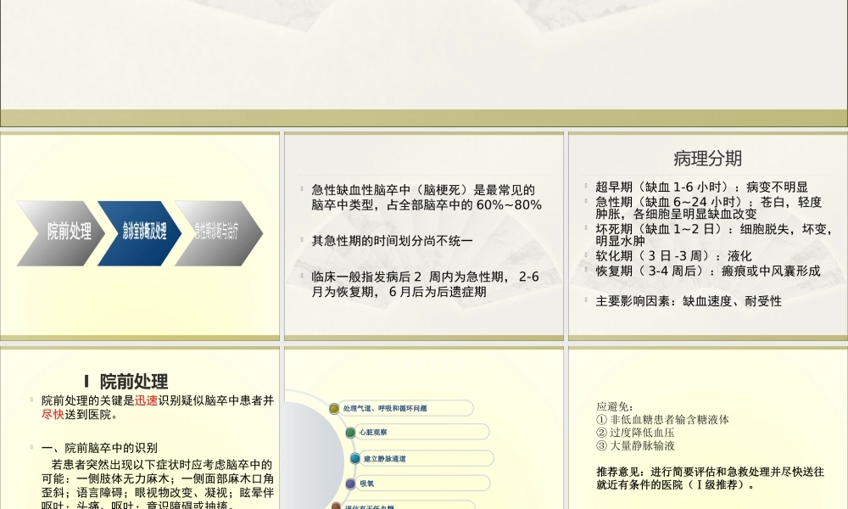Image resolution: width=848 pixels, height=509 pixels.
Task: Select the yellow bullet icon beside 处理气道、呼吸和循环问题
Action: (x=334, y=408)
